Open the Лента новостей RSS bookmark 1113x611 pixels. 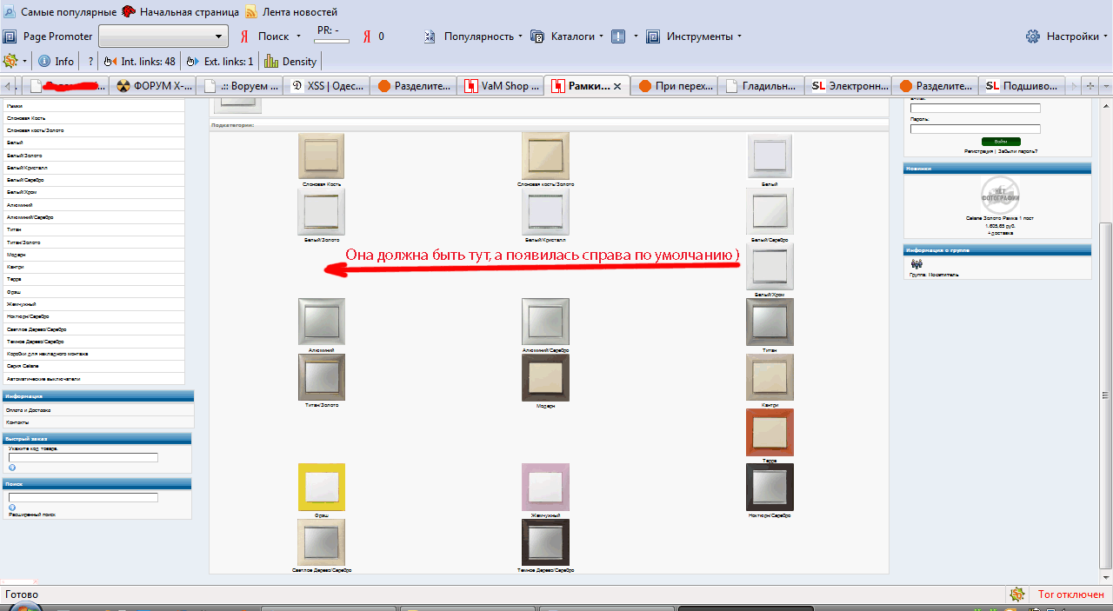pyautogui.click(x=290, y=12)
